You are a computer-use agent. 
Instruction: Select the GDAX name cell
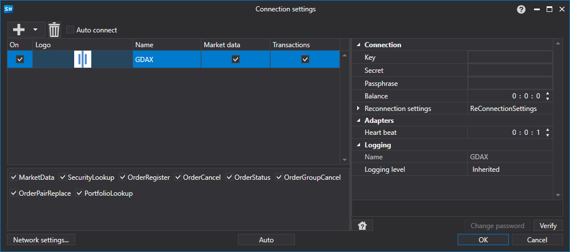point(167,59)
